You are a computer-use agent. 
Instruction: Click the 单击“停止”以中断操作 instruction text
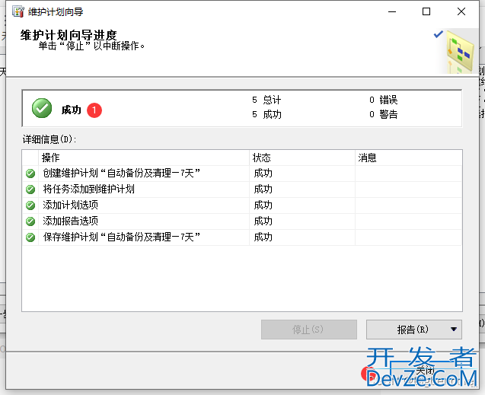[x=91, y=46]
